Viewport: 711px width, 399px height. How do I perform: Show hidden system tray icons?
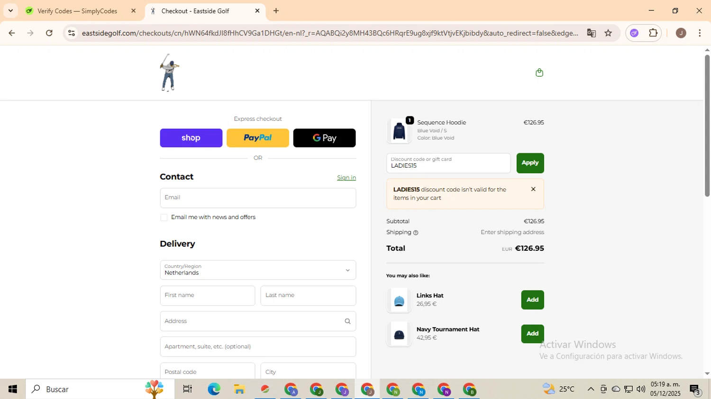point(591,389)
